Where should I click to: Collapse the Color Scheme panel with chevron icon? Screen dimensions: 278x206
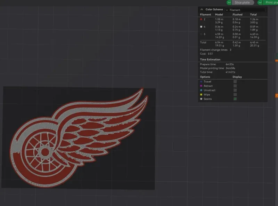(x=202, y=10)
